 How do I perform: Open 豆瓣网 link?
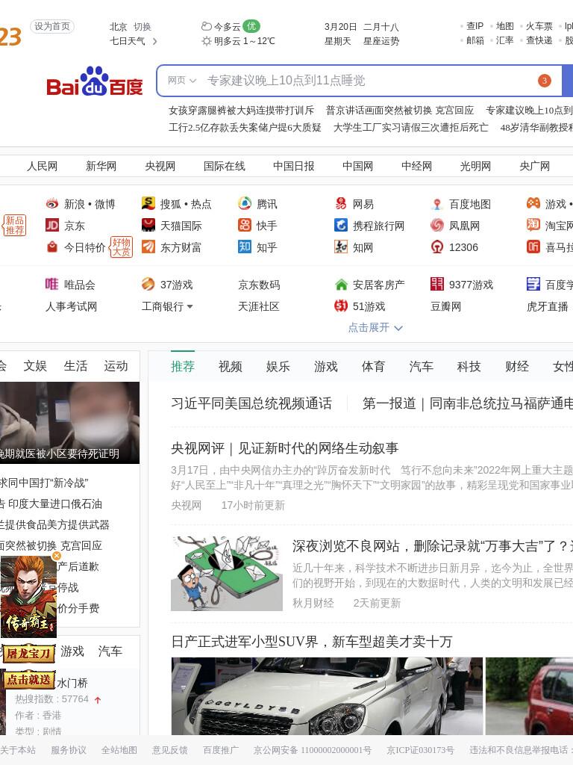tap(446, 306)
